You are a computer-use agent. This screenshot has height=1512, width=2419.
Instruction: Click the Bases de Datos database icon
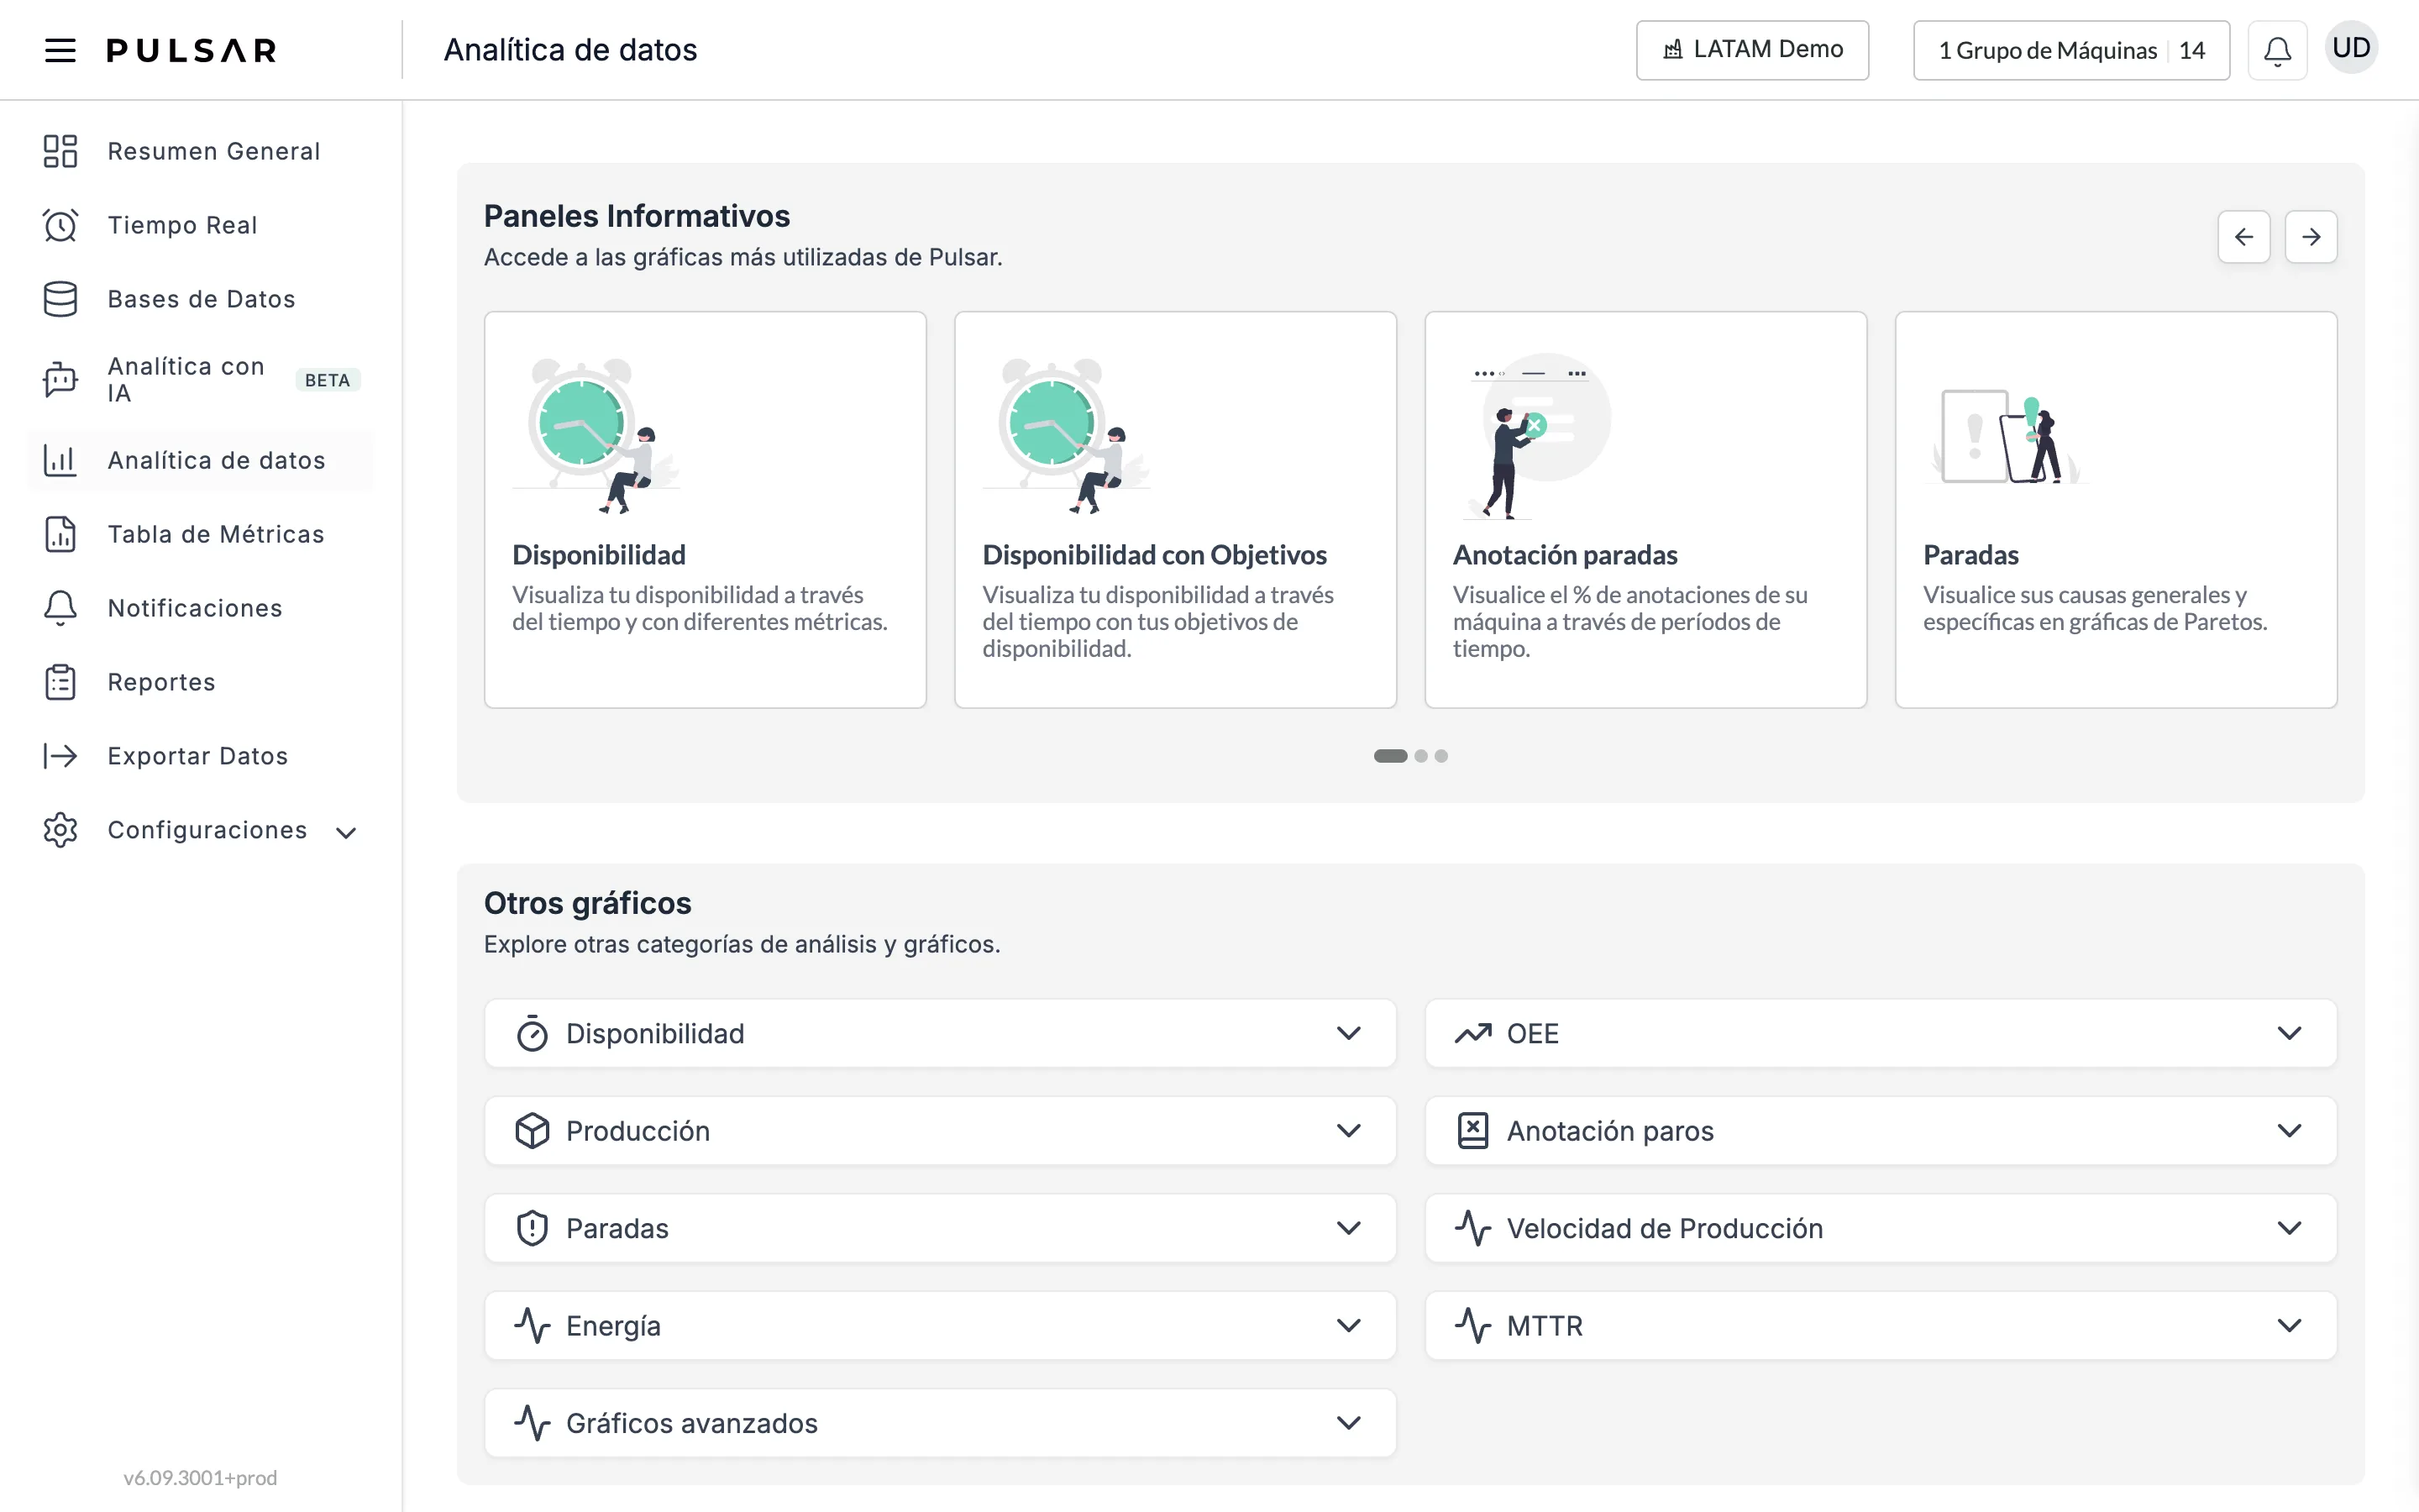[x=60, y=299]
